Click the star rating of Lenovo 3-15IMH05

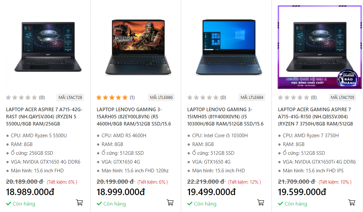tap(203, 97)
